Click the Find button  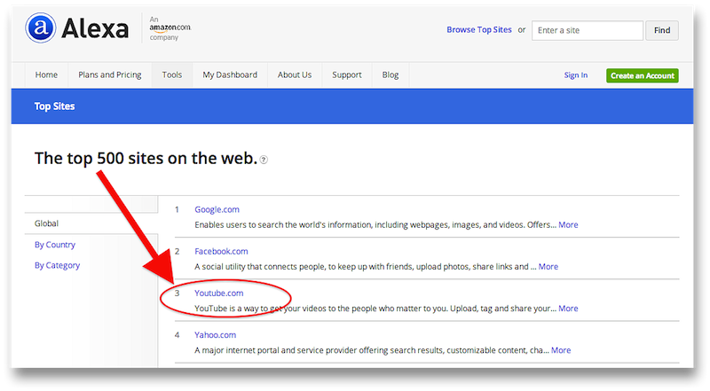pos(661,30)
